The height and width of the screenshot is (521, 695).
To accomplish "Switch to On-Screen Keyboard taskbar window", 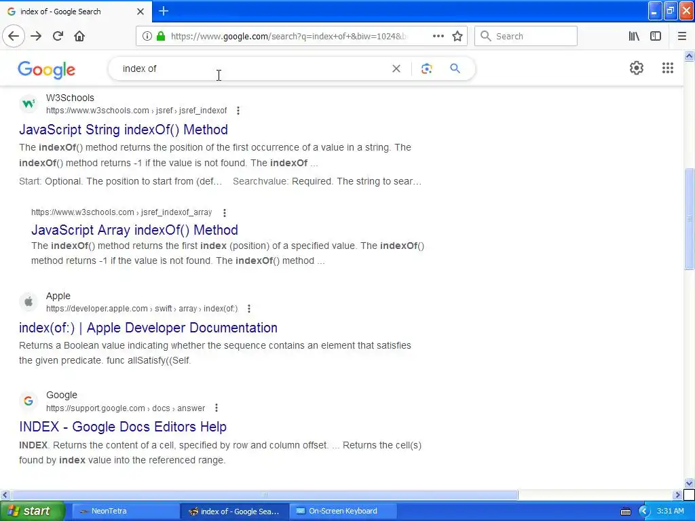I will pyautogui.click(x=343, y=511).
